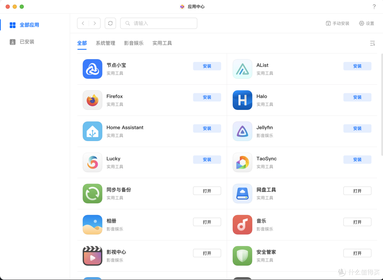
Task: Install 节点小宝
Action: pos(207,66)
